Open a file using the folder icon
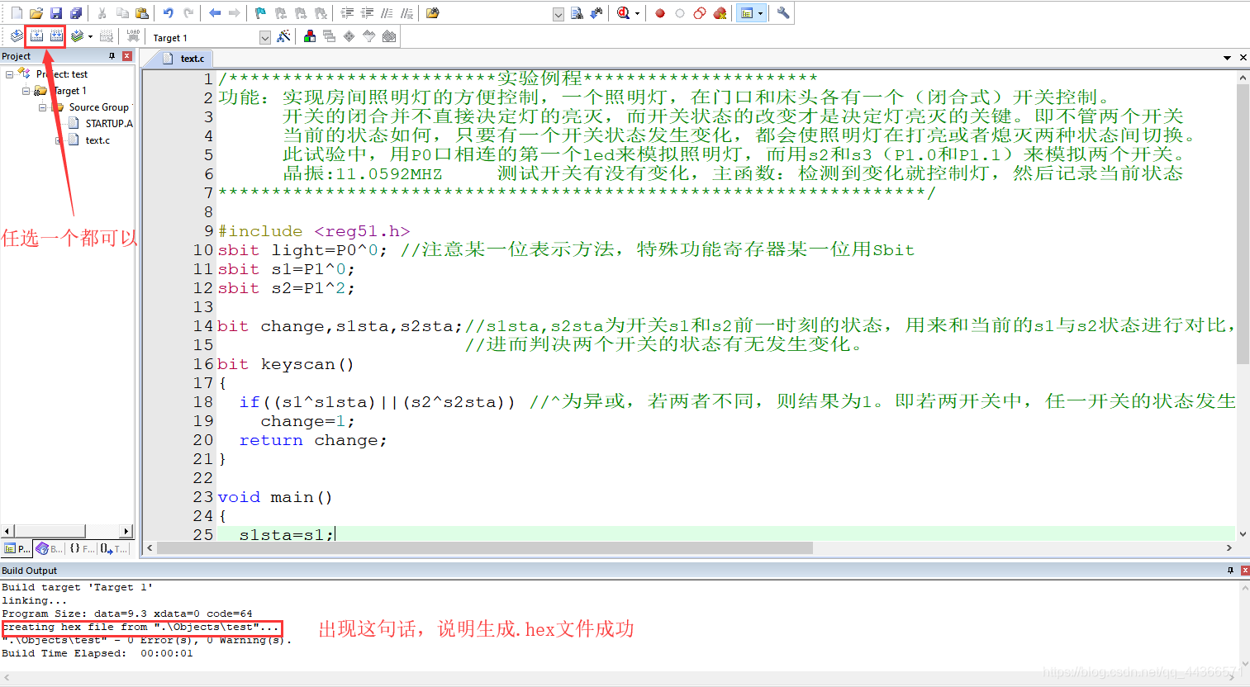 [x=36, y=13]
